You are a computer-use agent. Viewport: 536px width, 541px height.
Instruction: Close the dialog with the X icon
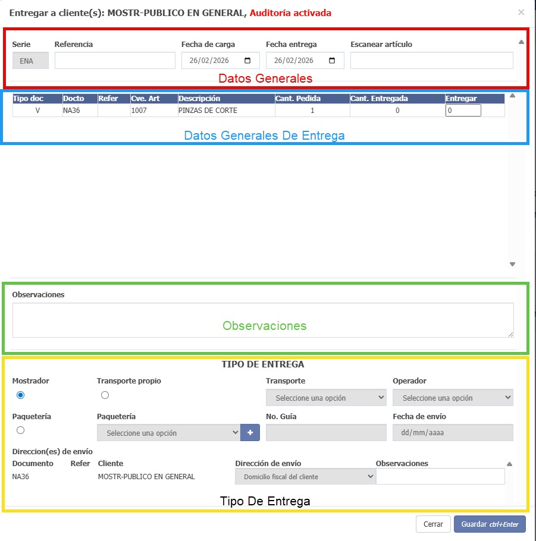tap(521, 12)
